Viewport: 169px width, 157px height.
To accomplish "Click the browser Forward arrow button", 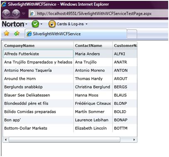I will [16, 13].
